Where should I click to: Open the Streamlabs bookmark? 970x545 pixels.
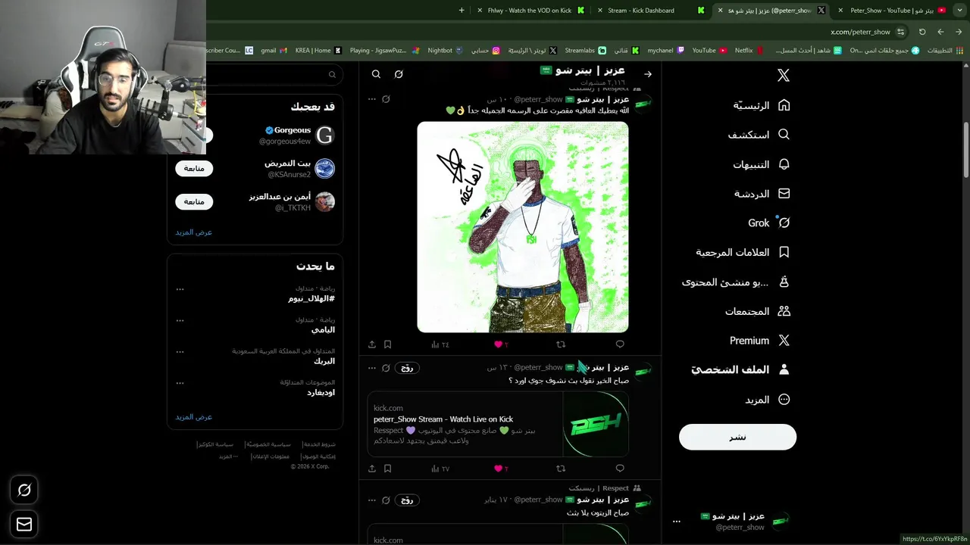pyautogui.click(x=585, y=51)
